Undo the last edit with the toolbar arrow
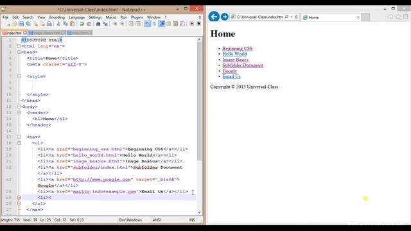This screenshot has height=231, width=411. [x=82, y=24]
